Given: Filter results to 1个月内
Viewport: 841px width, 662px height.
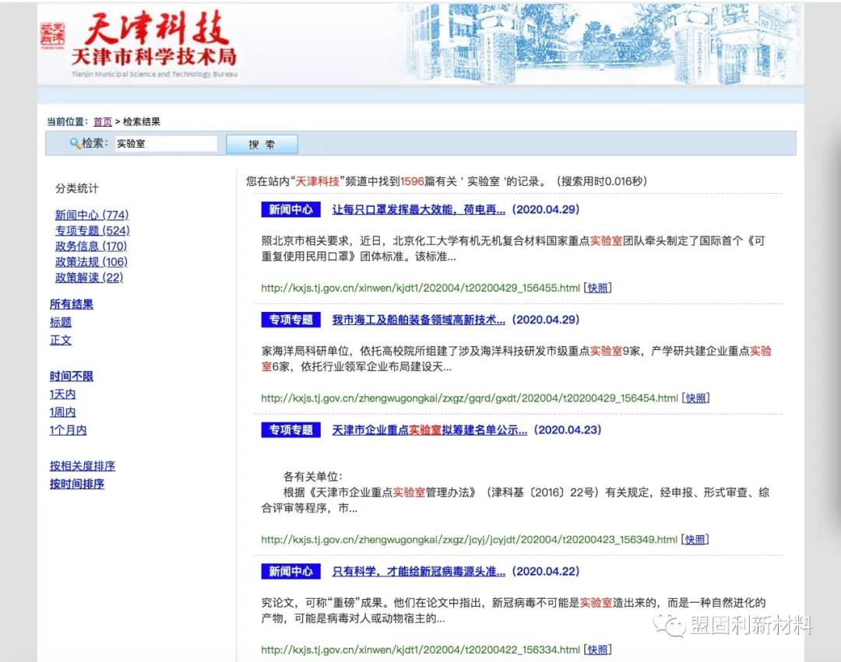Looking at the screenshot, I should coord(68,429).
